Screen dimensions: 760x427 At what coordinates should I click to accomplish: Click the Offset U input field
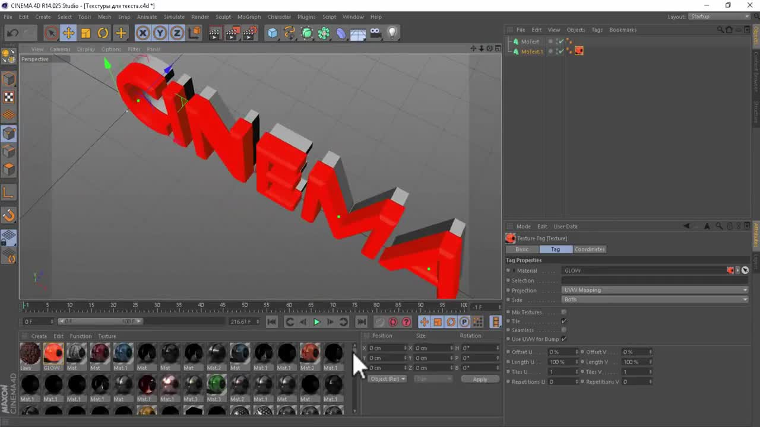click(x=562, y=352)
